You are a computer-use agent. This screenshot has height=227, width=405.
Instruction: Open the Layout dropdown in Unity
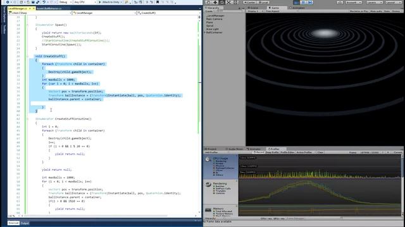[x=394, y=3]
